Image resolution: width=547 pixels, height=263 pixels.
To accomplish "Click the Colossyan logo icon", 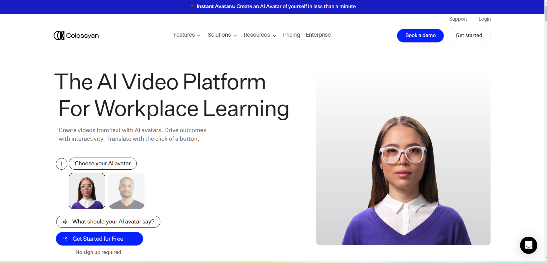I will [59, 36].
